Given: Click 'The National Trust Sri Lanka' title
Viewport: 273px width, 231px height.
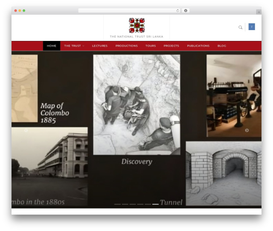Looking at the screenshot, I should (136, 37).
